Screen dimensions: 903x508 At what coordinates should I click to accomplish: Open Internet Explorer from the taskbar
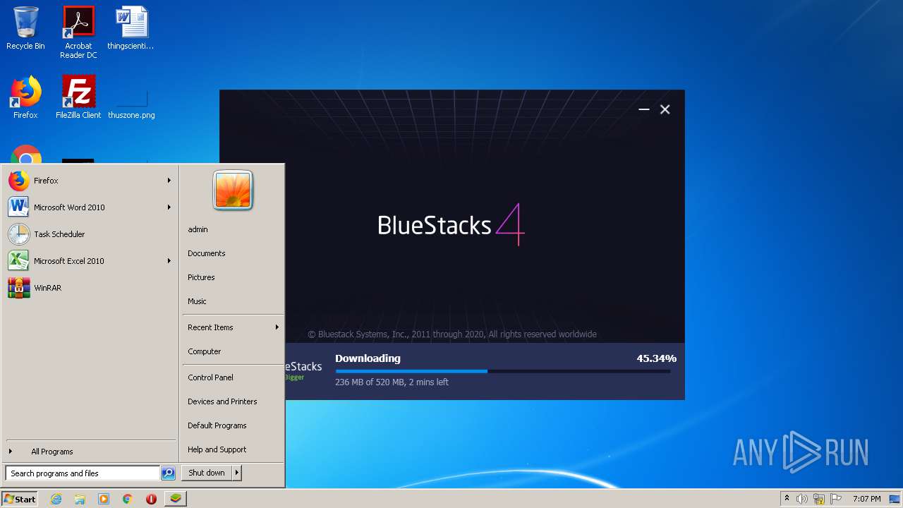pos(56,499)
